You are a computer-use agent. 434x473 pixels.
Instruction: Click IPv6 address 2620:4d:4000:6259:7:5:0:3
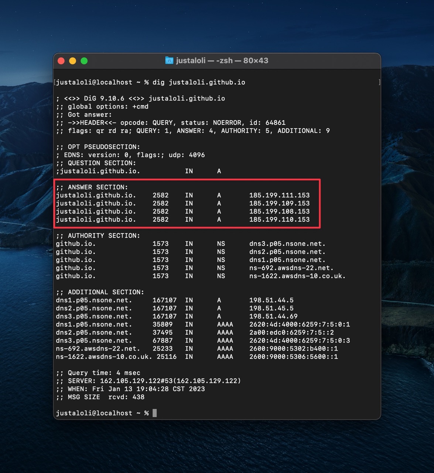click(x=300, y=341)
